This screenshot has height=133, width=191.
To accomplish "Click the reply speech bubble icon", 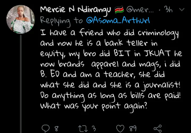I will (46, 128).
